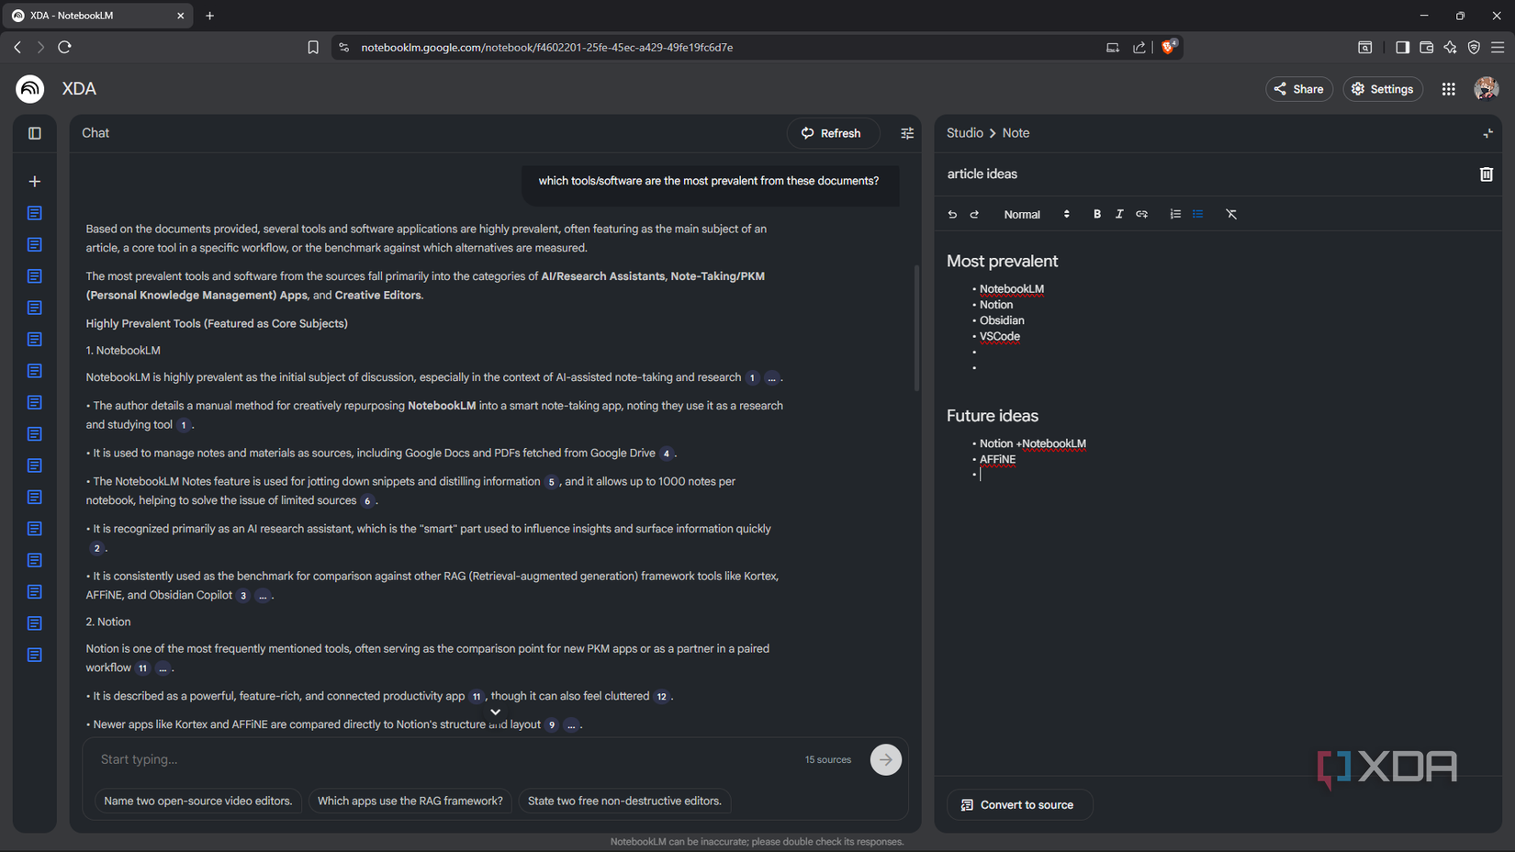This screenshot has height=852, width=1515.
Task: Switch to a numbered list in the note
Action: pos(1175,214)
